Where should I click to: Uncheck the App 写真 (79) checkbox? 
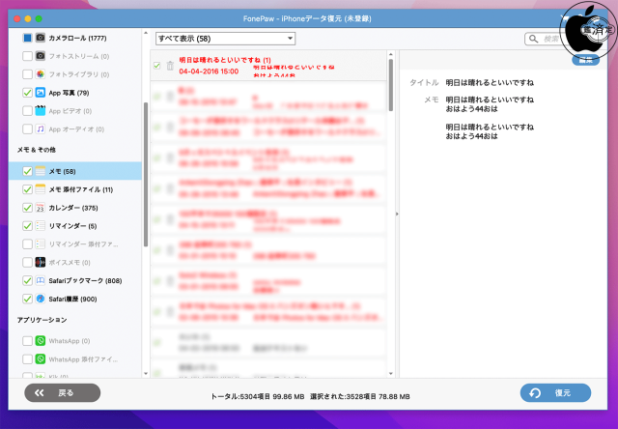coord(27,93)
